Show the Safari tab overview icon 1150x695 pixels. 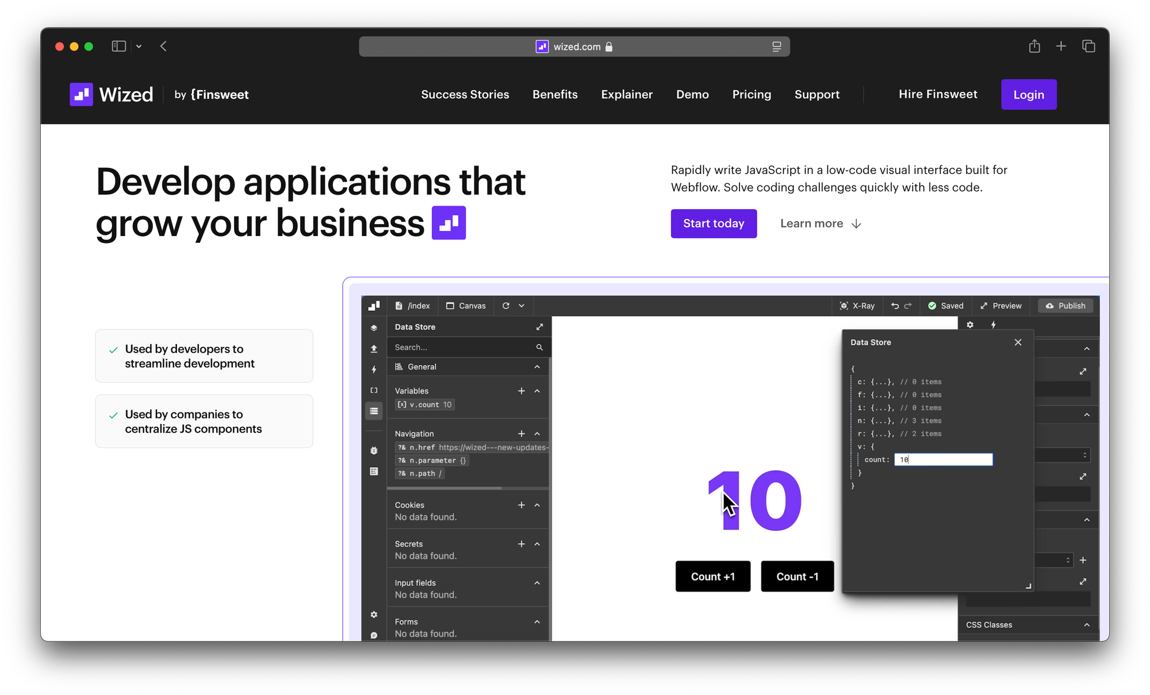pyautogui.click(x=1088, y=46)
